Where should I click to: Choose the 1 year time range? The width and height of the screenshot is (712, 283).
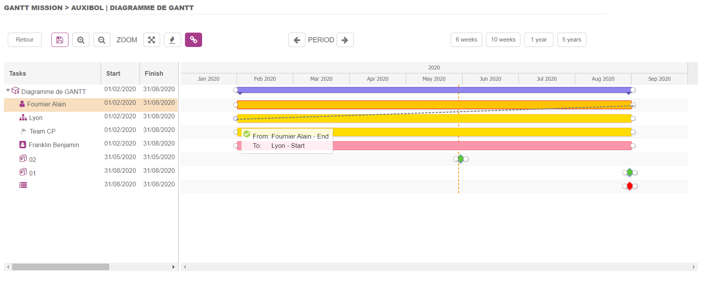[x=538, y=40]
